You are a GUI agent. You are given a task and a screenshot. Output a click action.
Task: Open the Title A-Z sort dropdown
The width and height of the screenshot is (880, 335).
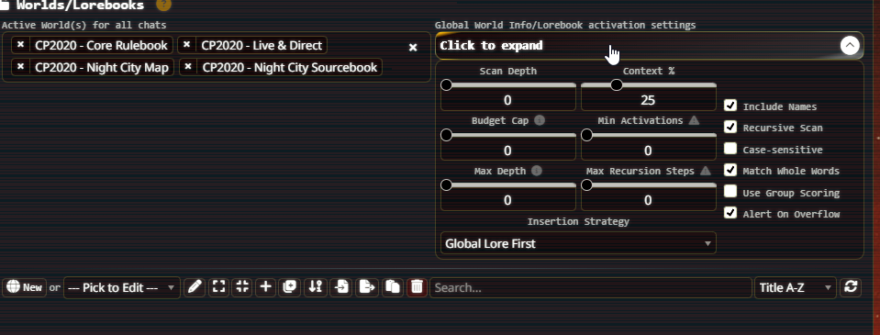796,287
